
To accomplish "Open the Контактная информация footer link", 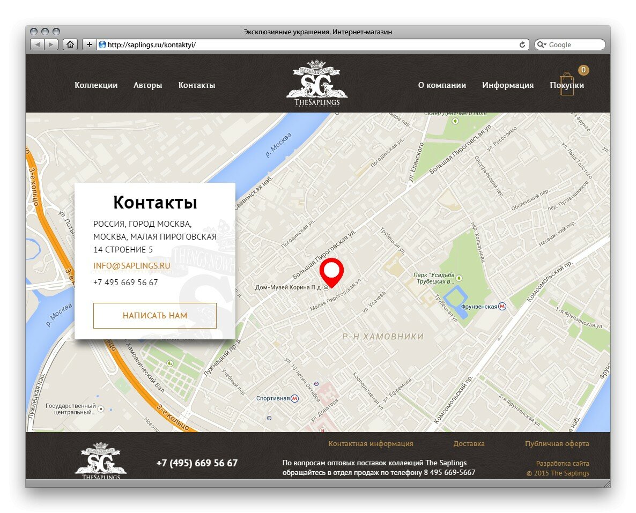I will tap(371, 444).
